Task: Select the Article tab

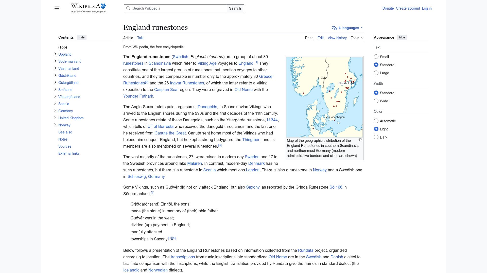Action: 128,38
